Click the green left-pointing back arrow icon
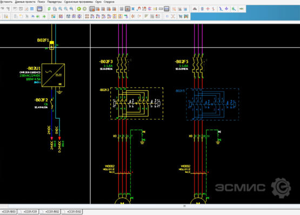300x215 pixels. pyautogui.click(x=38, y=16)
